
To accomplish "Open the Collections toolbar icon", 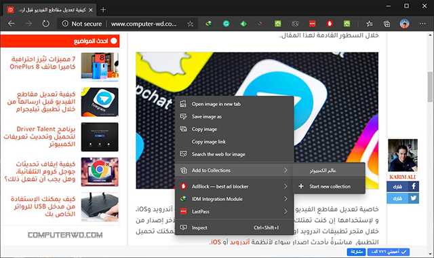I will pos(387,24).
